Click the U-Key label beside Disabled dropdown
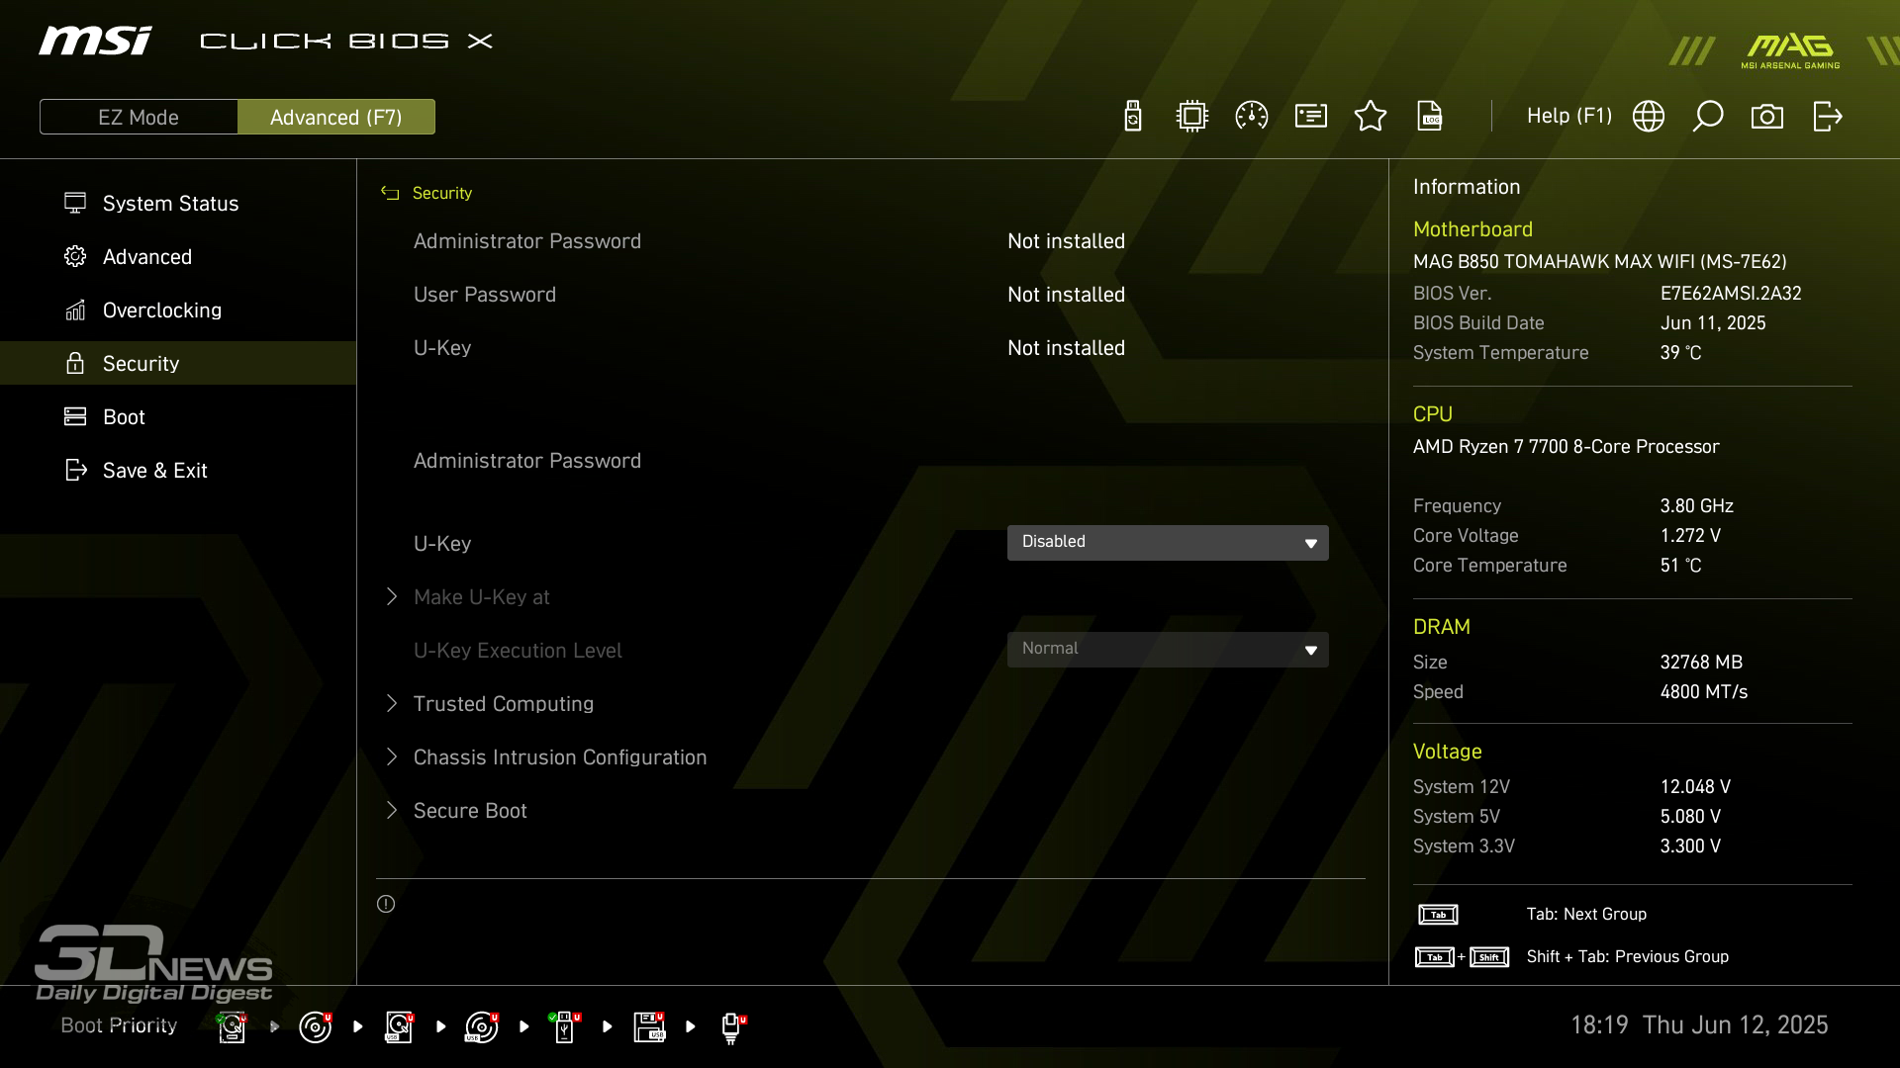Viewport: 1900px width, 1068px height. [x=442, y=543]
